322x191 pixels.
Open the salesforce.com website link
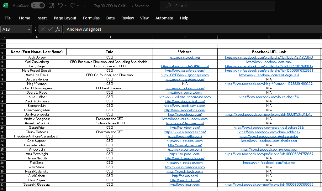pos(185,70)
